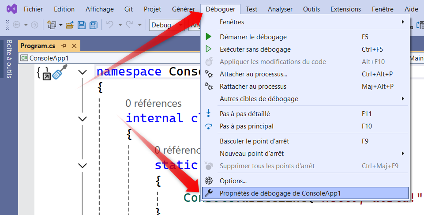424x215 pixels.
Task: Pin the Program.cs tab
Action: [64, 46]
